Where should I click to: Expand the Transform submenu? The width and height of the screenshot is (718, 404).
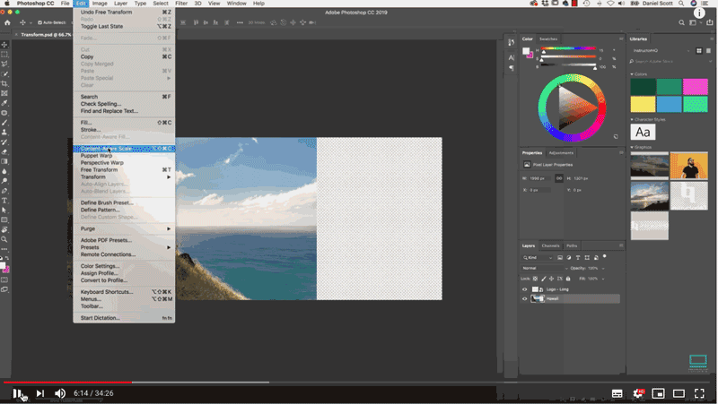124,176
